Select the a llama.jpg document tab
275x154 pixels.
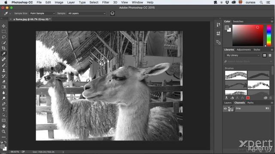click(32, 19)
